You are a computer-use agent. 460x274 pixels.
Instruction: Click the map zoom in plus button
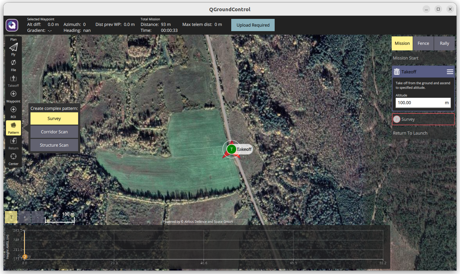(x=25, y=217)
